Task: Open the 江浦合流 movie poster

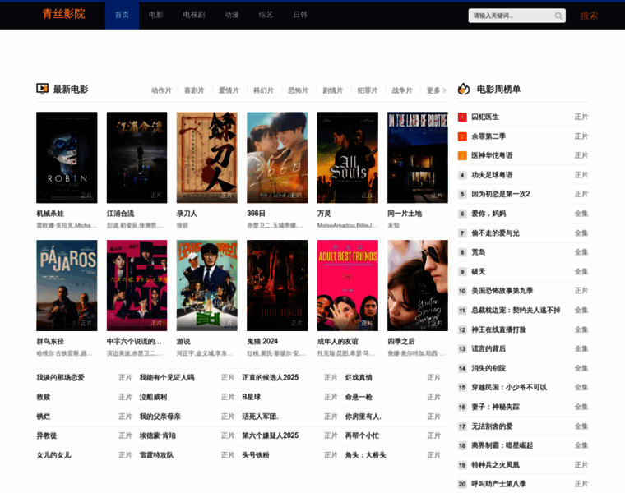Action: coord(137,157)
